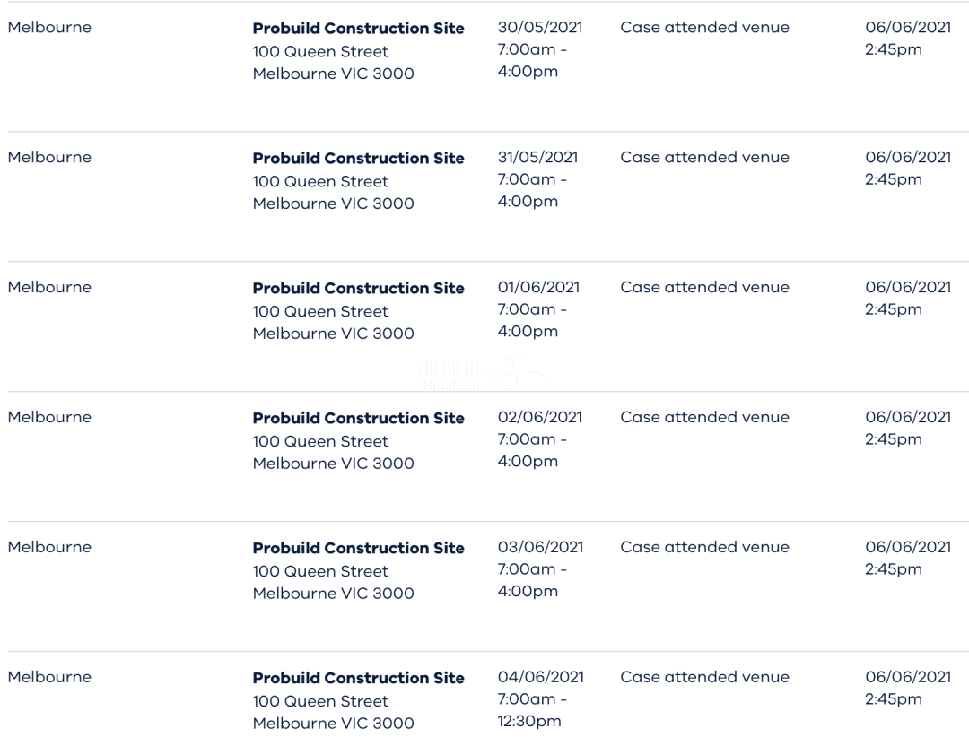Click Probuild Construction Site dated 30/05/2021
Image resolution: width=969 pixels, height=746 pixels.
tap(358, 29)
